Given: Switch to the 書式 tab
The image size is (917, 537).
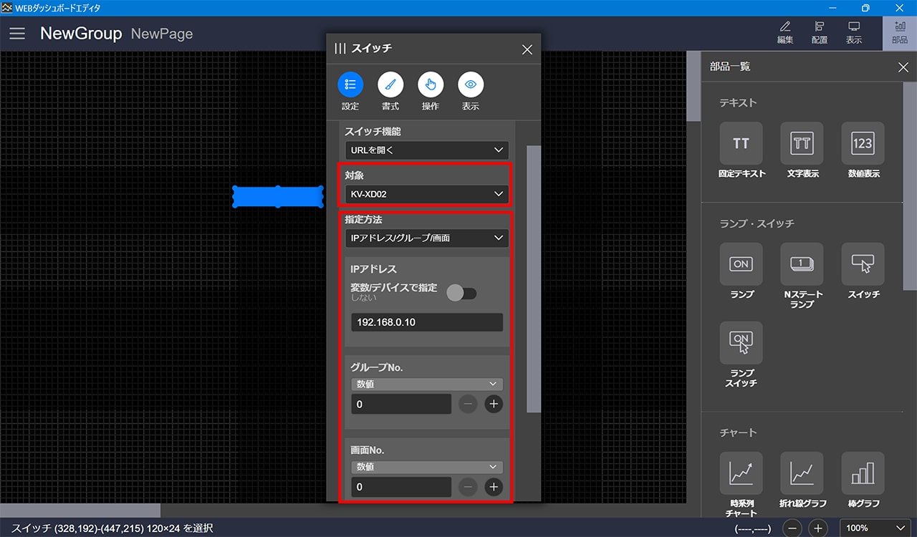Looking at the screenshot, I should point(390,85).
